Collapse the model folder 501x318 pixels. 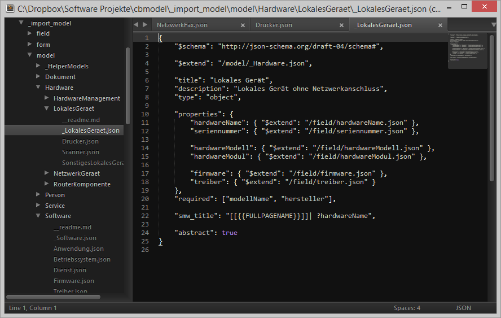pos(30,55)
